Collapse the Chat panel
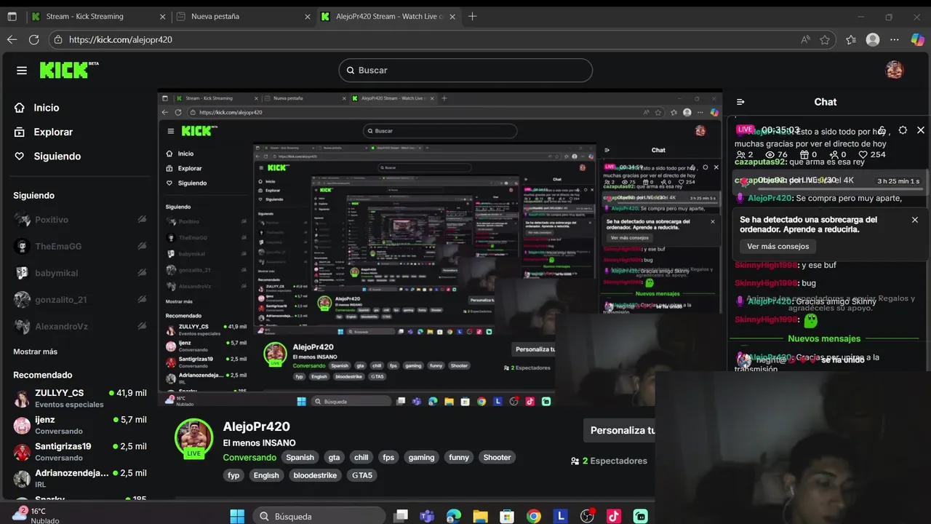The image size is (931, 524). pos(740,102)
